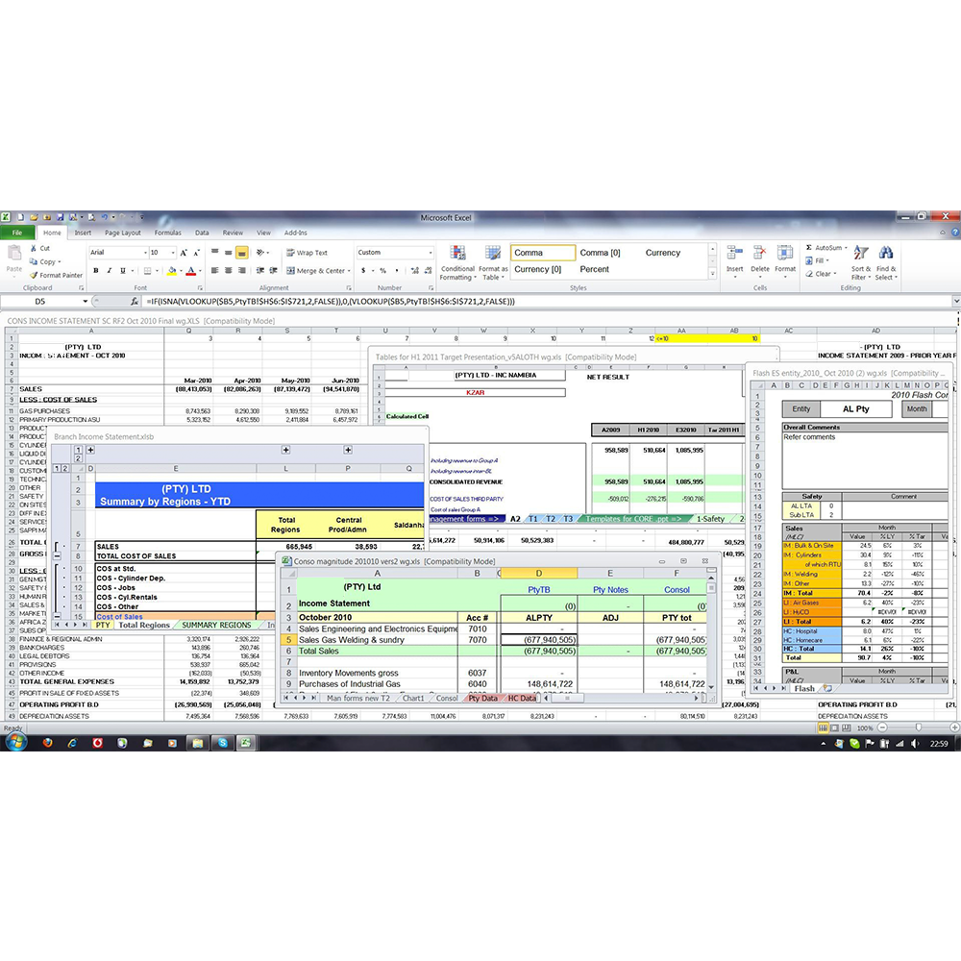Screen dimensions: 961x961
Task: Click the Copy button in Clipboard
Action: (x=45, y=261)
